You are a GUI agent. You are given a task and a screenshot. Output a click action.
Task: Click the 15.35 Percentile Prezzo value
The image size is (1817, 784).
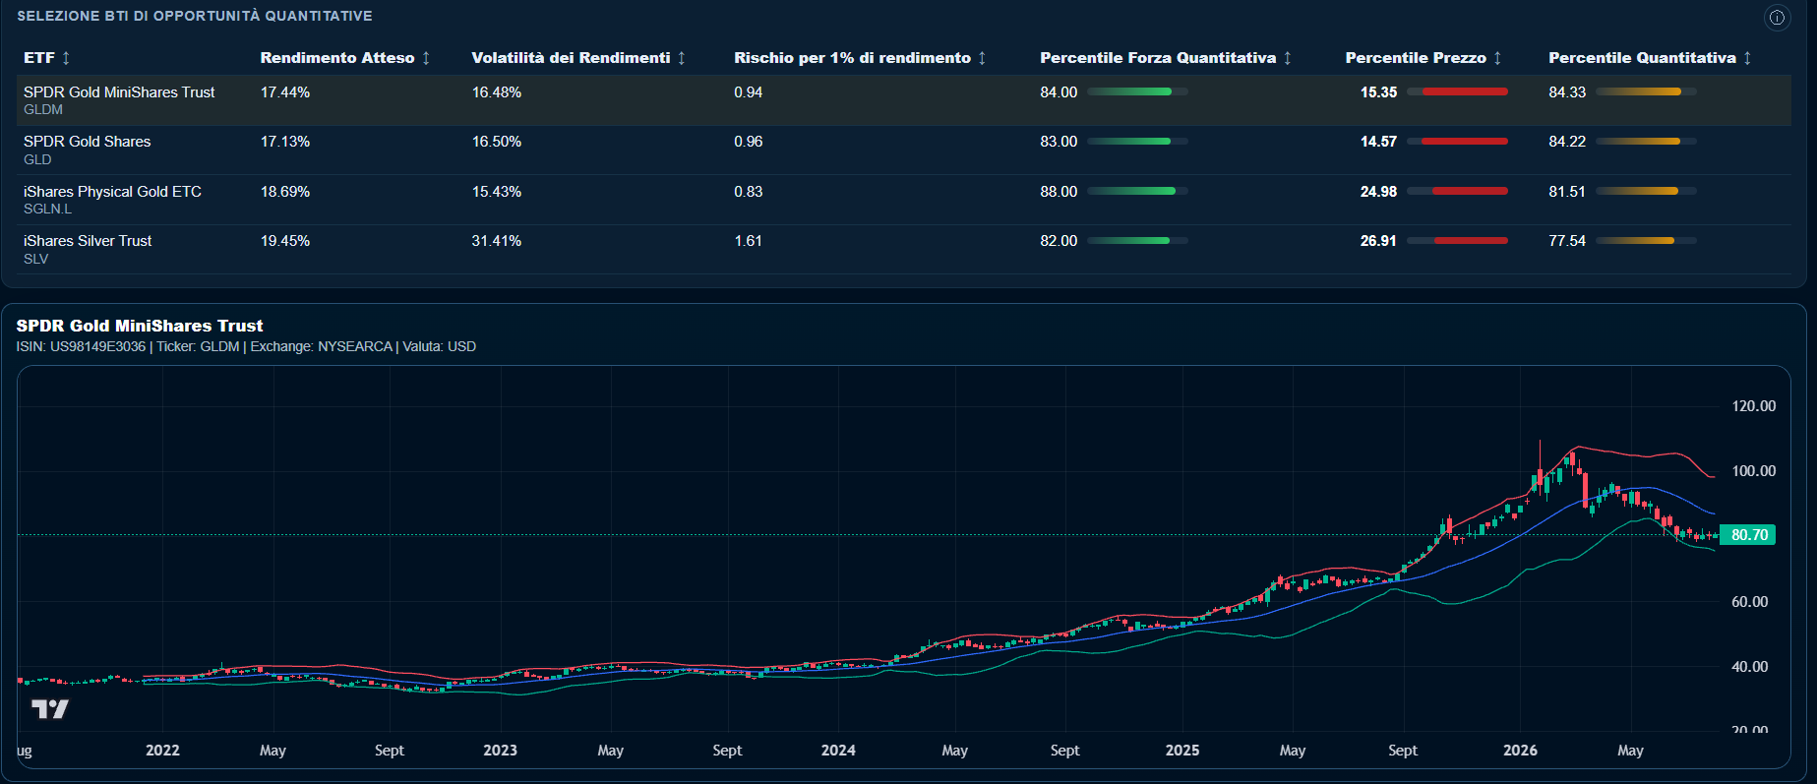tap(1378, 92)
